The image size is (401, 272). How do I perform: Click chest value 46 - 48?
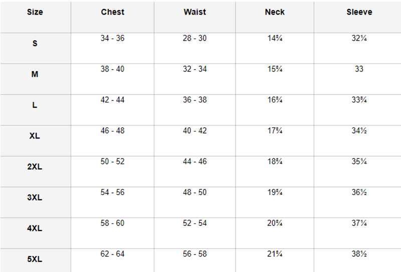pyautogui.click(x=112, y=131)
